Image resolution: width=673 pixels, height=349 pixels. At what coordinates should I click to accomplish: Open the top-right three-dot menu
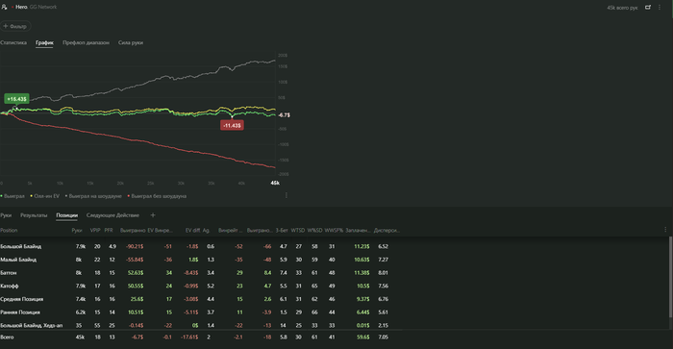pyautogui.click(x=660, y=8)
